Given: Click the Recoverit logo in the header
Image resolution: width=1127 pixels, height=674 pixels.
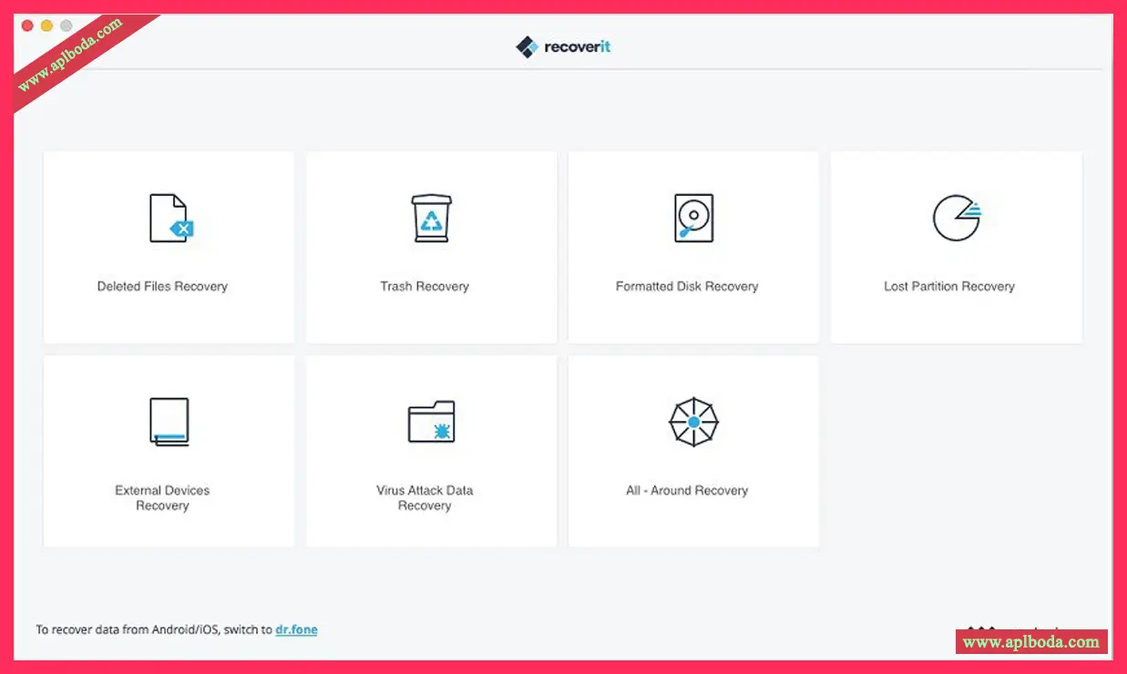Looking at the screenshot, I should coord(563,46).
